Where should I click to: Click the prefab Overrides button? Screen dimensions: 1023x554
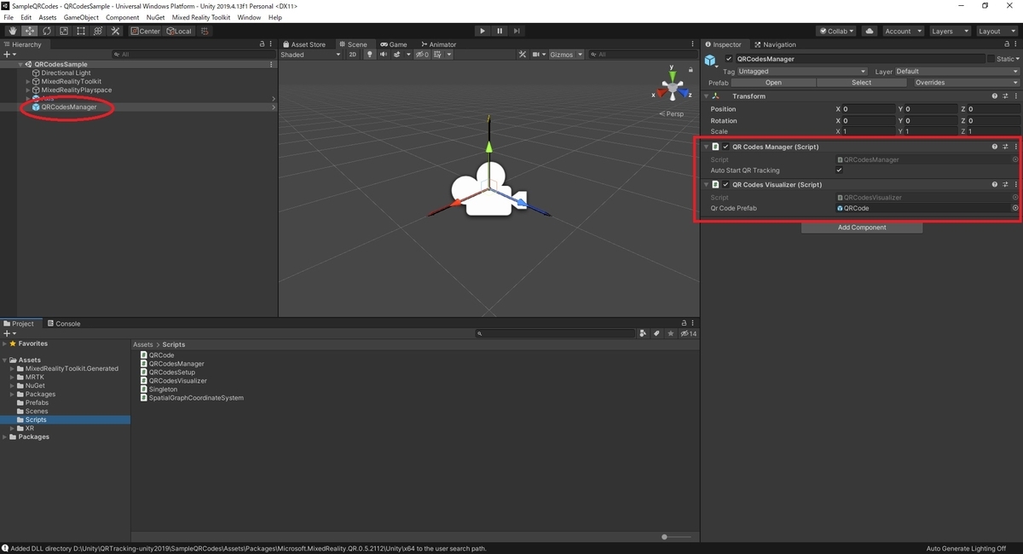(928, 83)
